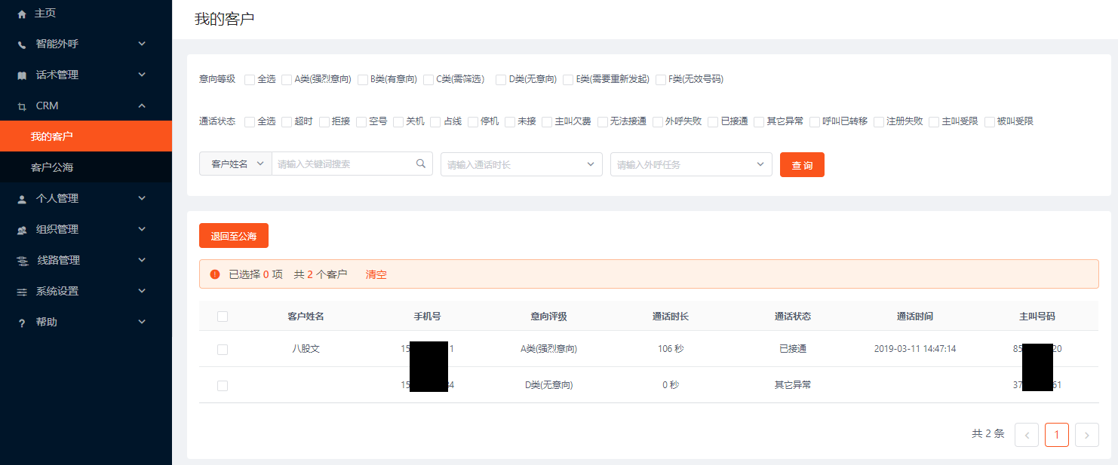Click the 查询 button
The image size is (1118, 465).
coord(802,165)
